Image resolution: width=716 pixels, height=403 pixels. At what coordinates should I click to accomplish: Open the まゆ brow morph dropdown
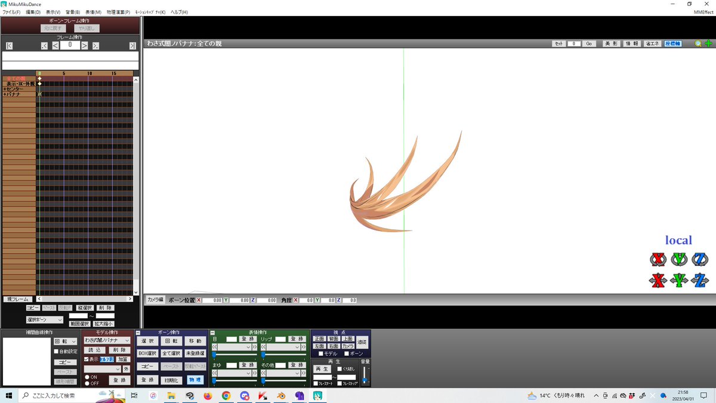[x=235, y=373]
